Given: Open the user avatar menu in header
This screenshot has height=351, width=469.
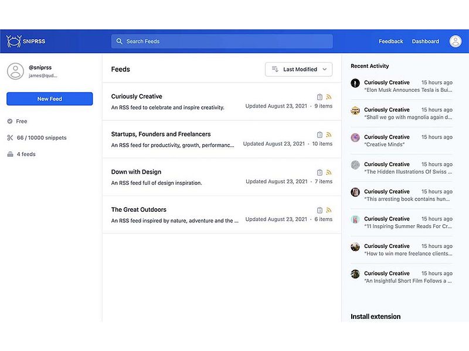Looking at the screenshot, I should tap(456, 41).
